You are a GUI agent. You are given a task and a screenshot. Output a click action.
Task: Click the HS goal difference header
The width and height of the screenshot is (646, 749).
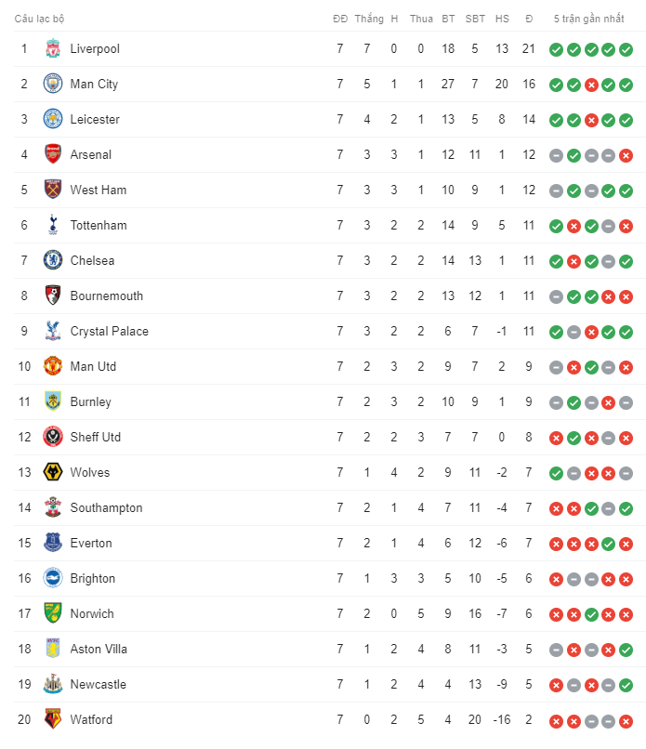(x=502, y=19)
